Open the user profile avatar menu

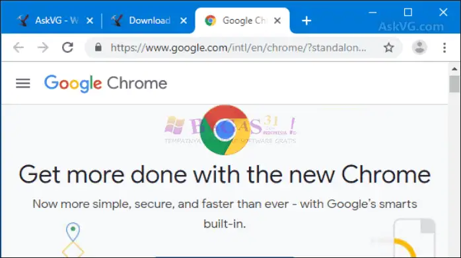click(419, 47)
